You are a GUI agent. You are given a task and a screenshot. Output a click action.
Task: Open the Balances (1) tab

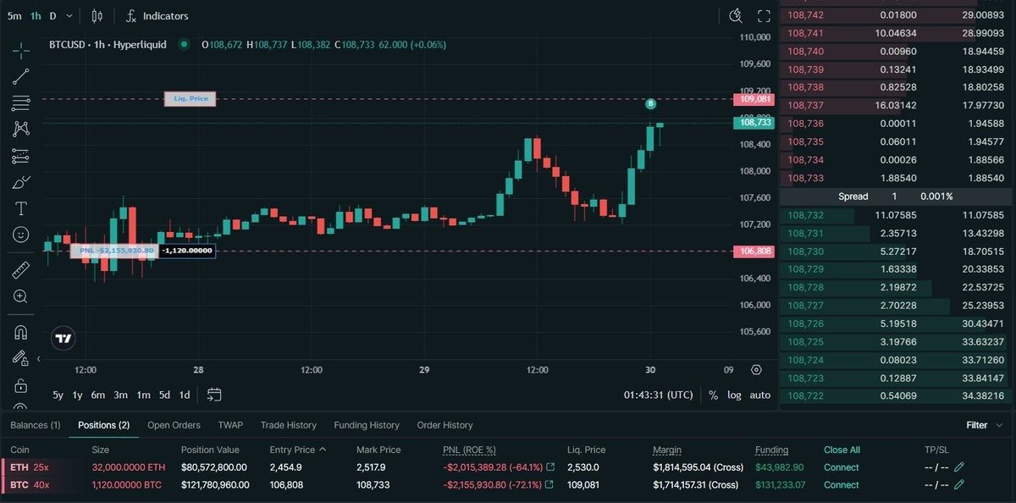pos(35,425)
